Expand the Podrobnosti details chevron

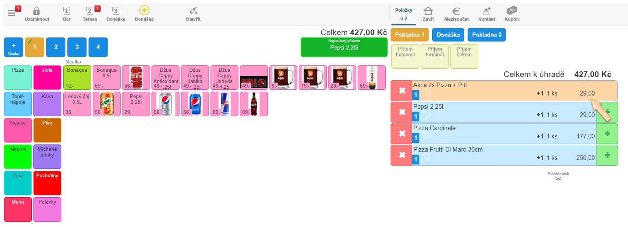click(x=558, y=179)
